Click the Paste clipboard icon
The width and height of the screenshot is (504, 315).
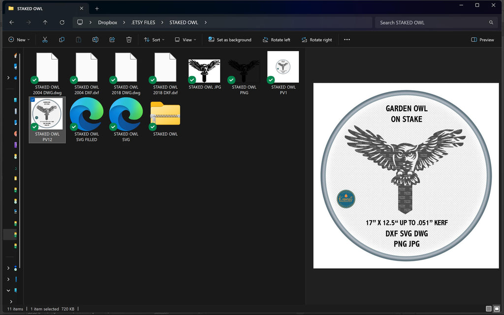[78, 39]
